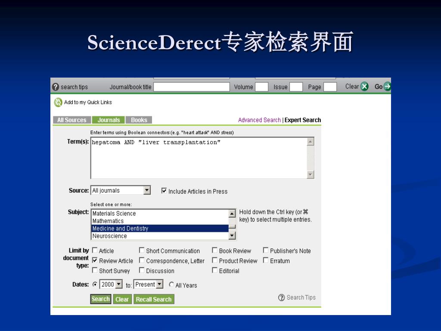Click the Term(s) box scroll up arrow

point(310,141)
